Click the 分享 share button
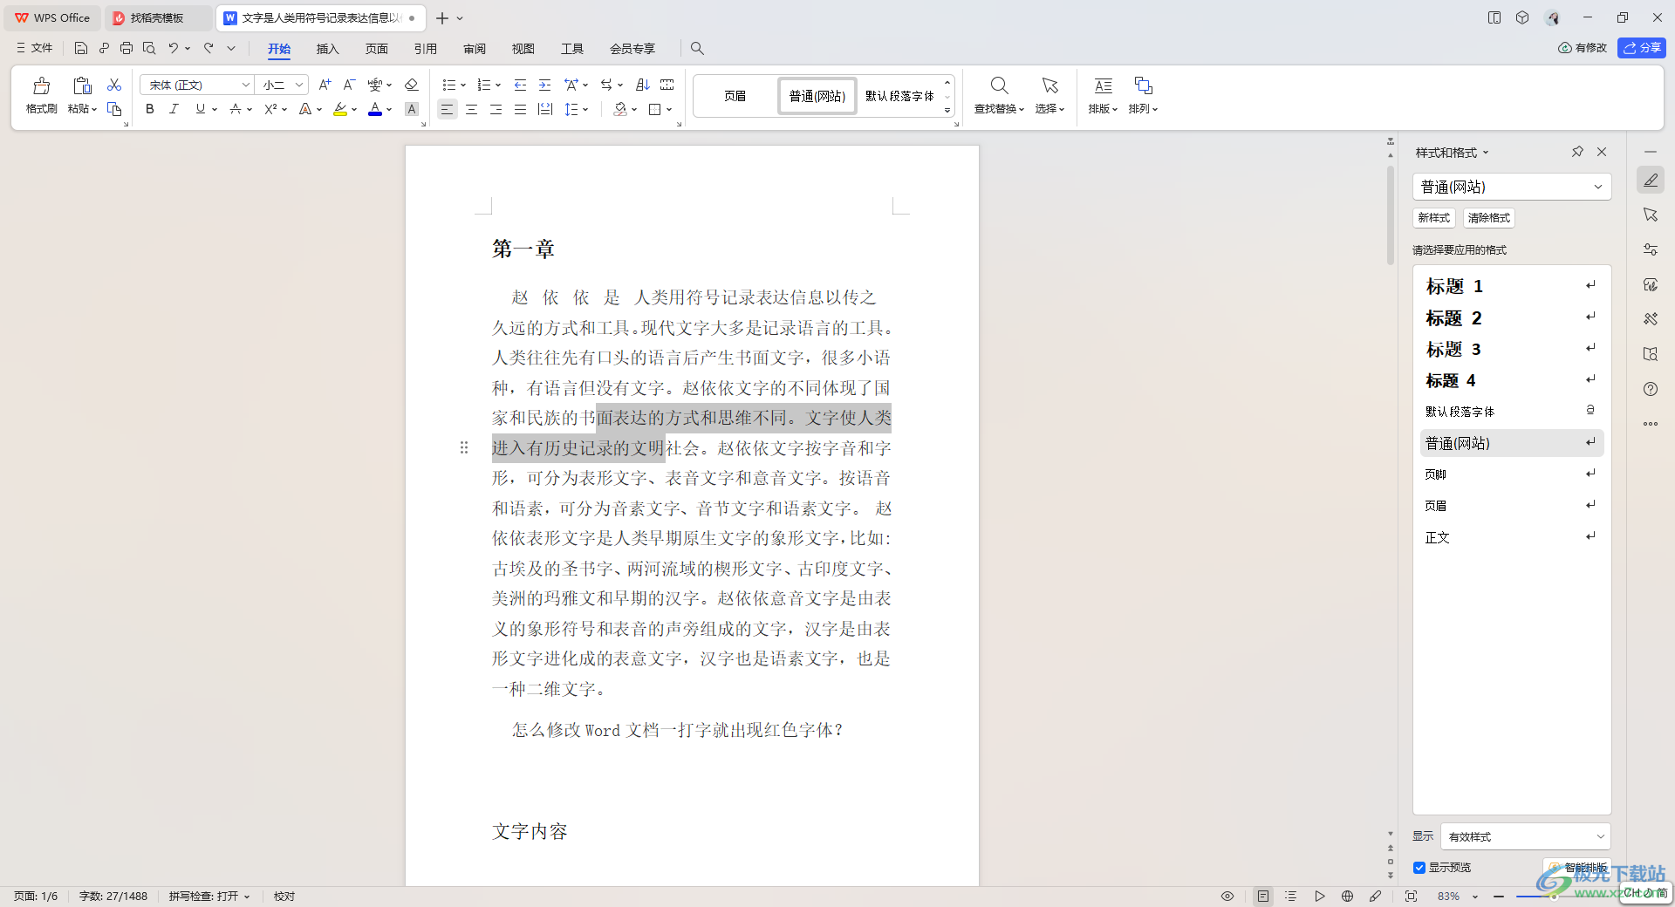 coord(1641,48)
